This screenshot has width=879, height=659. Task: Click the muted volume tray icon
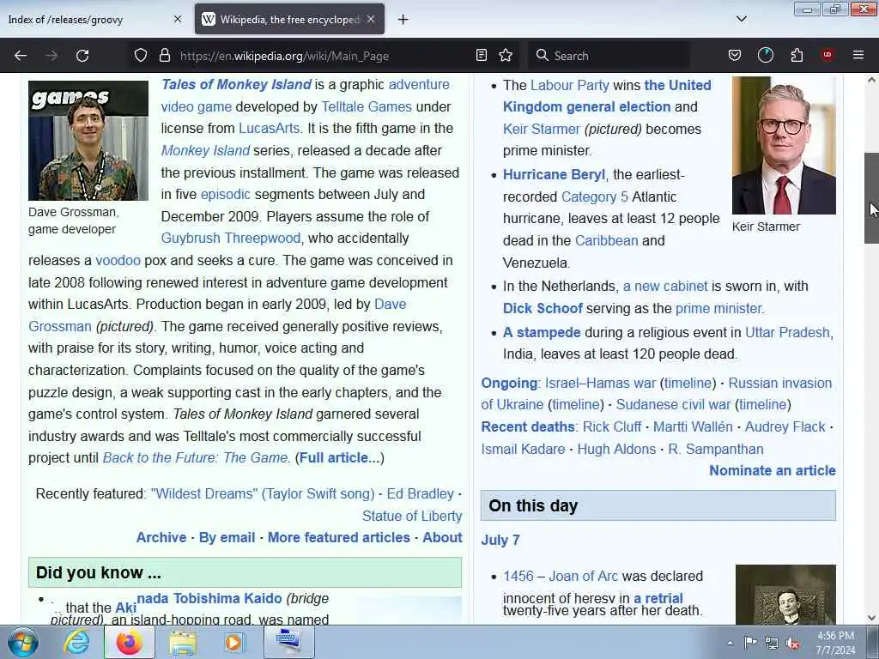pyautogui.click(x=792, y=644)
